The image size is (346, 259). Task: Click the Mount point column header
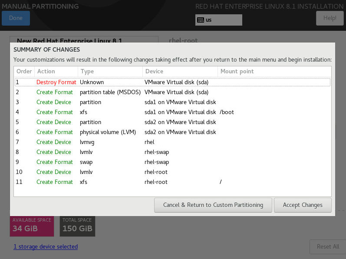point(274,72)
